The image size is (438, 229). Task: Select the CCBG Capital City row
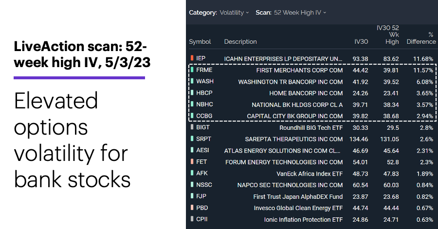(312, 116)
